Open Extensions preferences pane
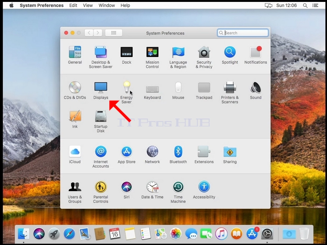Viewport: 327px width, 245px height. 204,154
